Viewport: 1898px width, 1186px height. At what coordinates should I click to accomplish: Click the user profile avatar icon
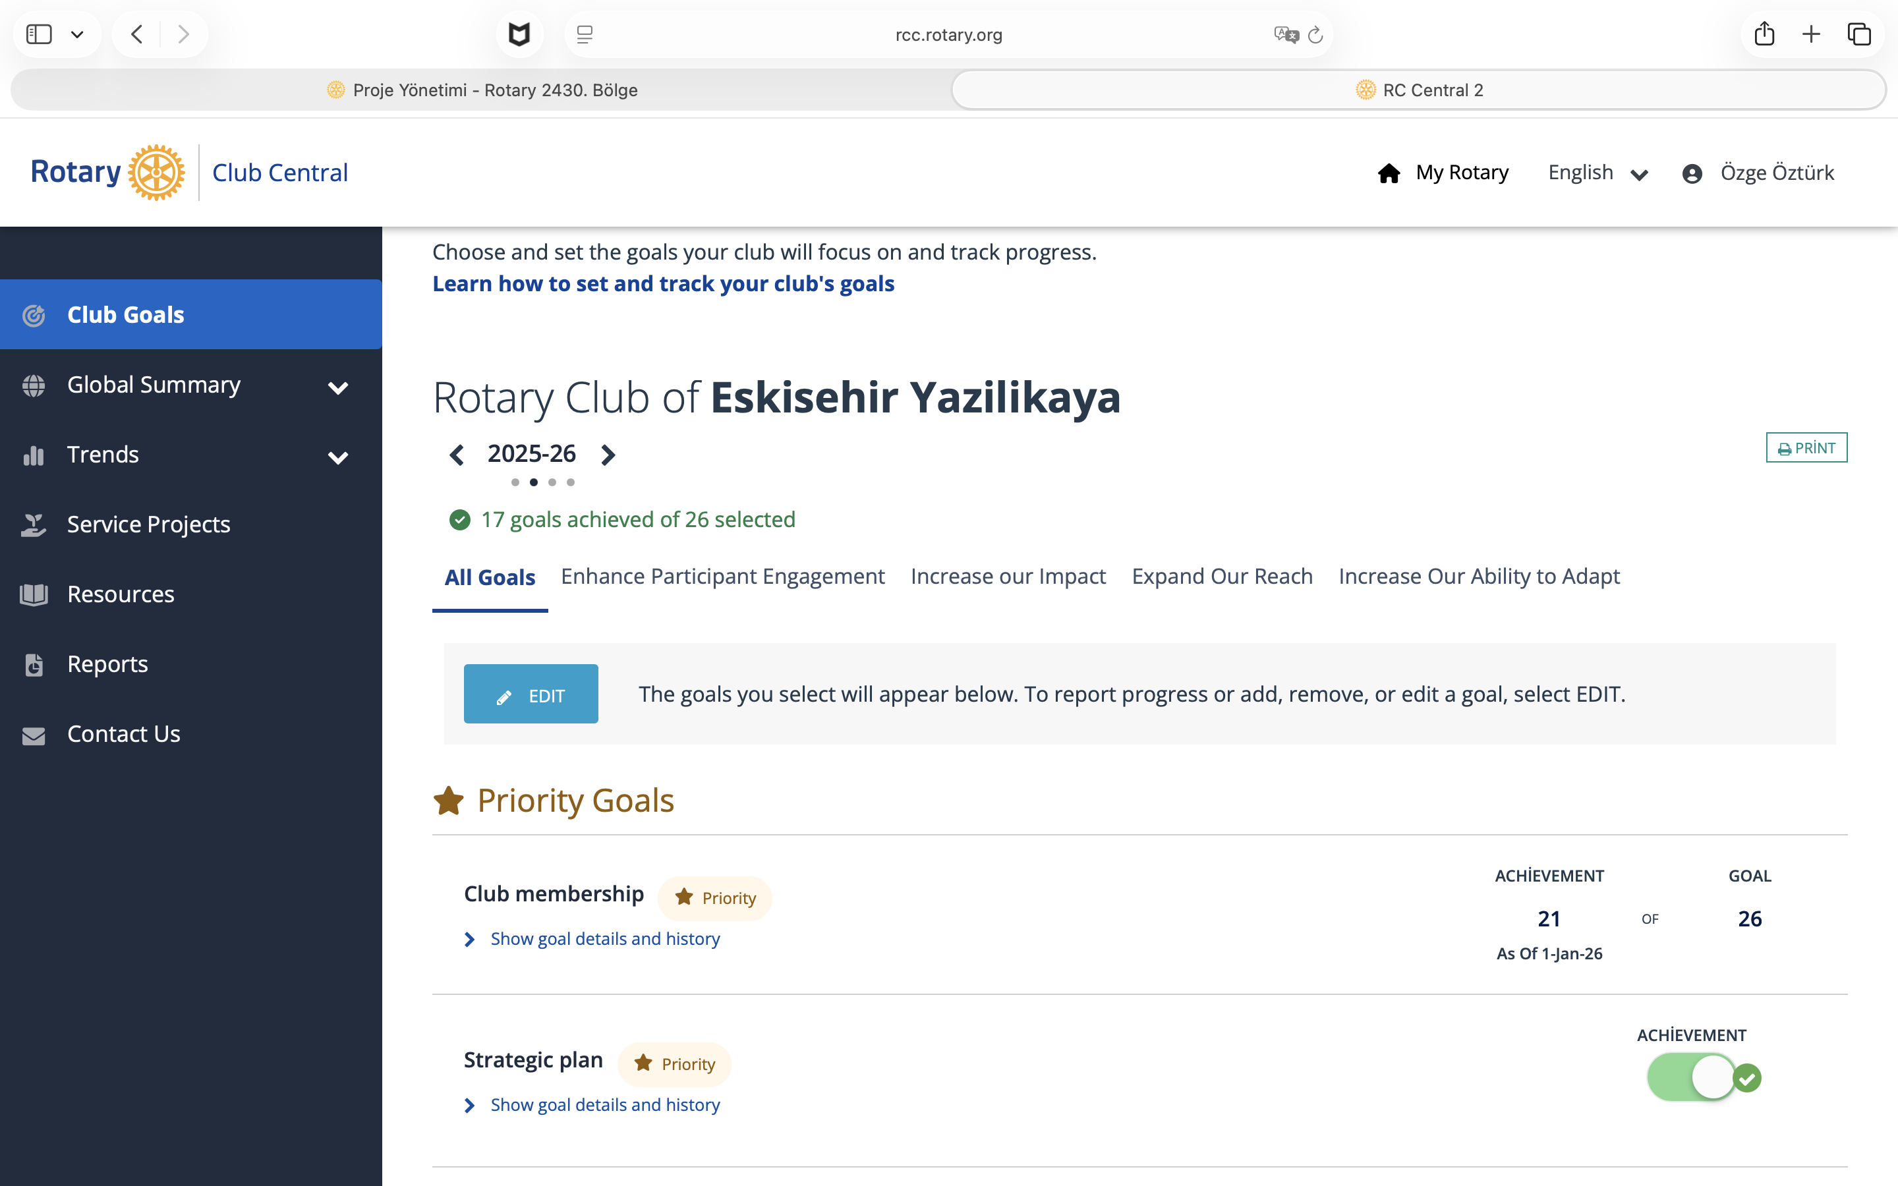[x=1692, y=173]
